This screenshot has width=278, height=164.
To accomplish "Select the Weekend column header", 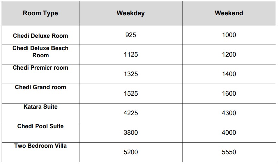I will (229, 13).
